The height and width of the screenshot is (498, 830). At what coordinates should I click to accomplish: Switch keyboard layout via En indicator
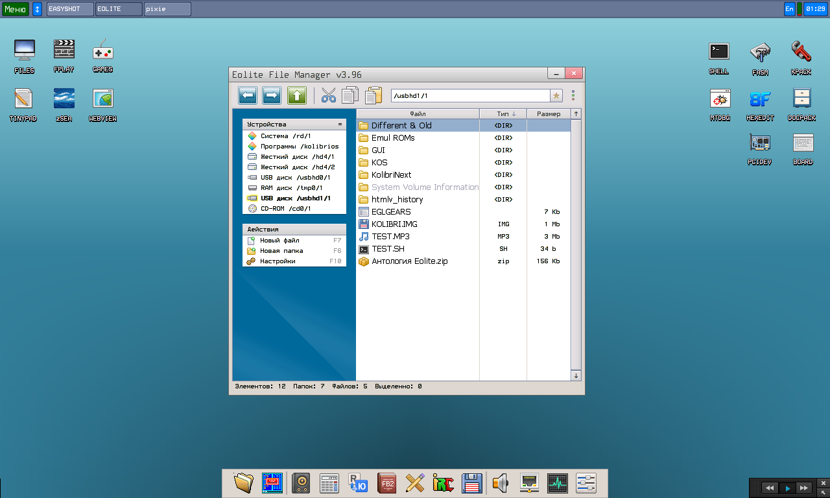tap(789, 8)
